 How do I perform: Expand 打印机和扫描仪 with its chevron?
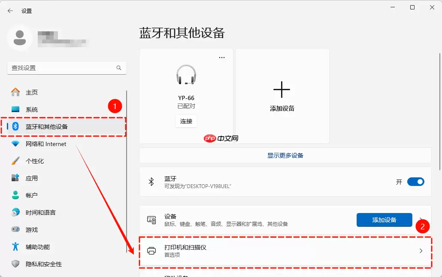tap(421, 251)
